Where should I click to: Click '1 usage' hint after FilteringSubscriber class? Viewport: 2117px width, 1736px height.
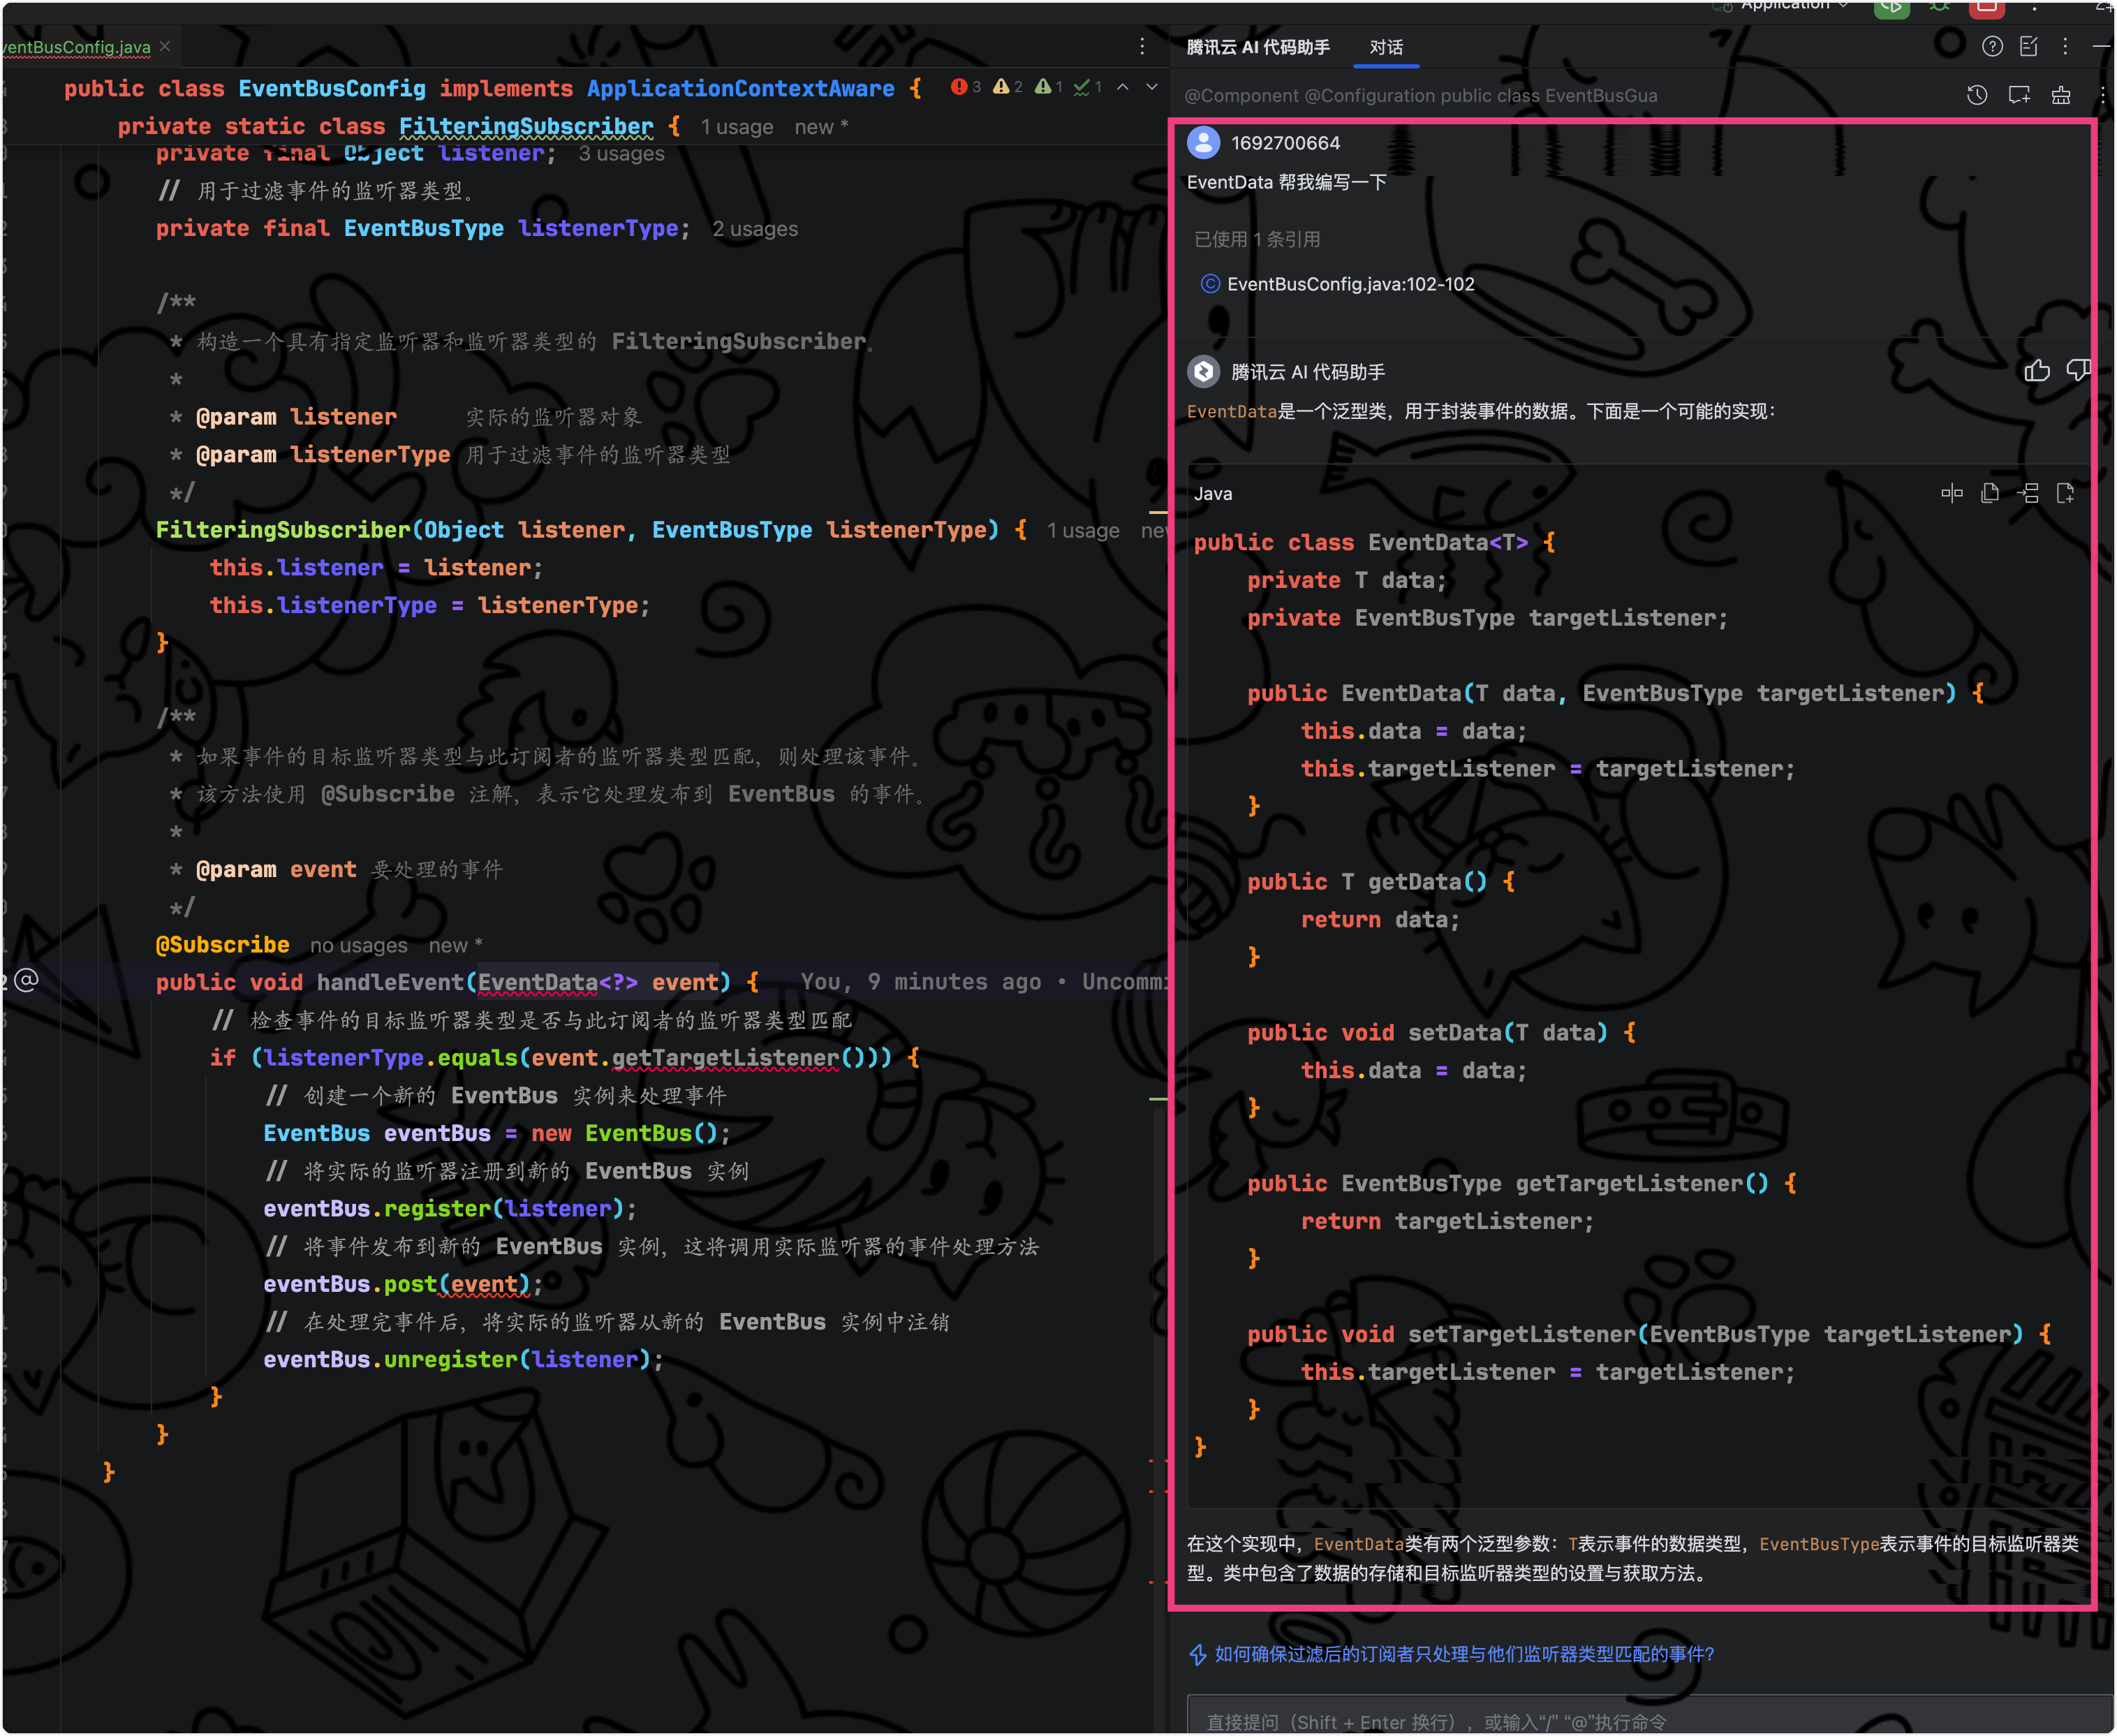pyautogui.click(x=736, y=127)
